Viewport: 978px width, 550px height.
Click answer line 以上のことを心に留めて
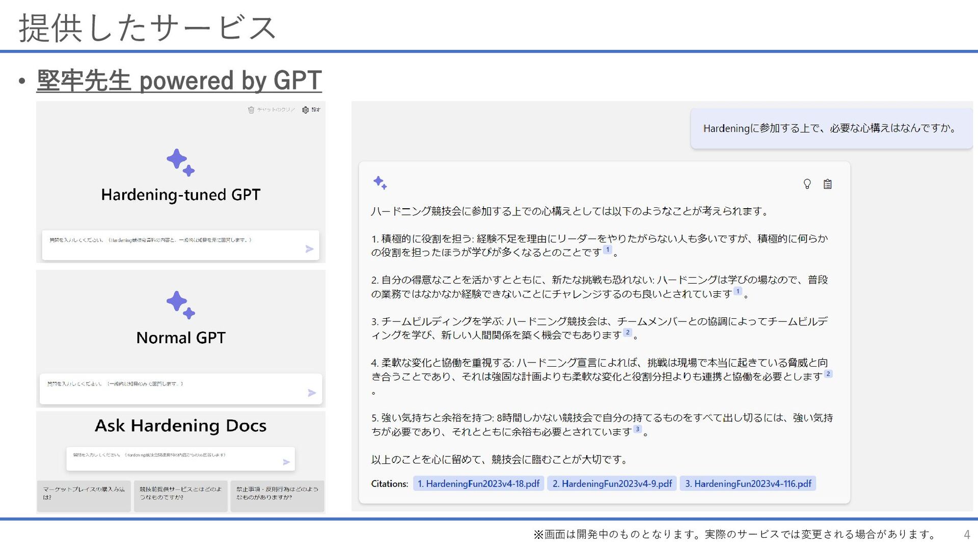pos(499,459)
